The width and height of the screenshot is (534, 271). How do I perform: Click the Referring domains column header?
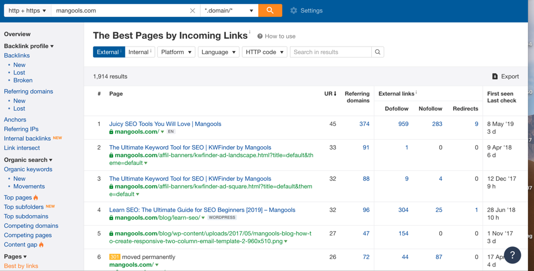(x=357, y=97)
